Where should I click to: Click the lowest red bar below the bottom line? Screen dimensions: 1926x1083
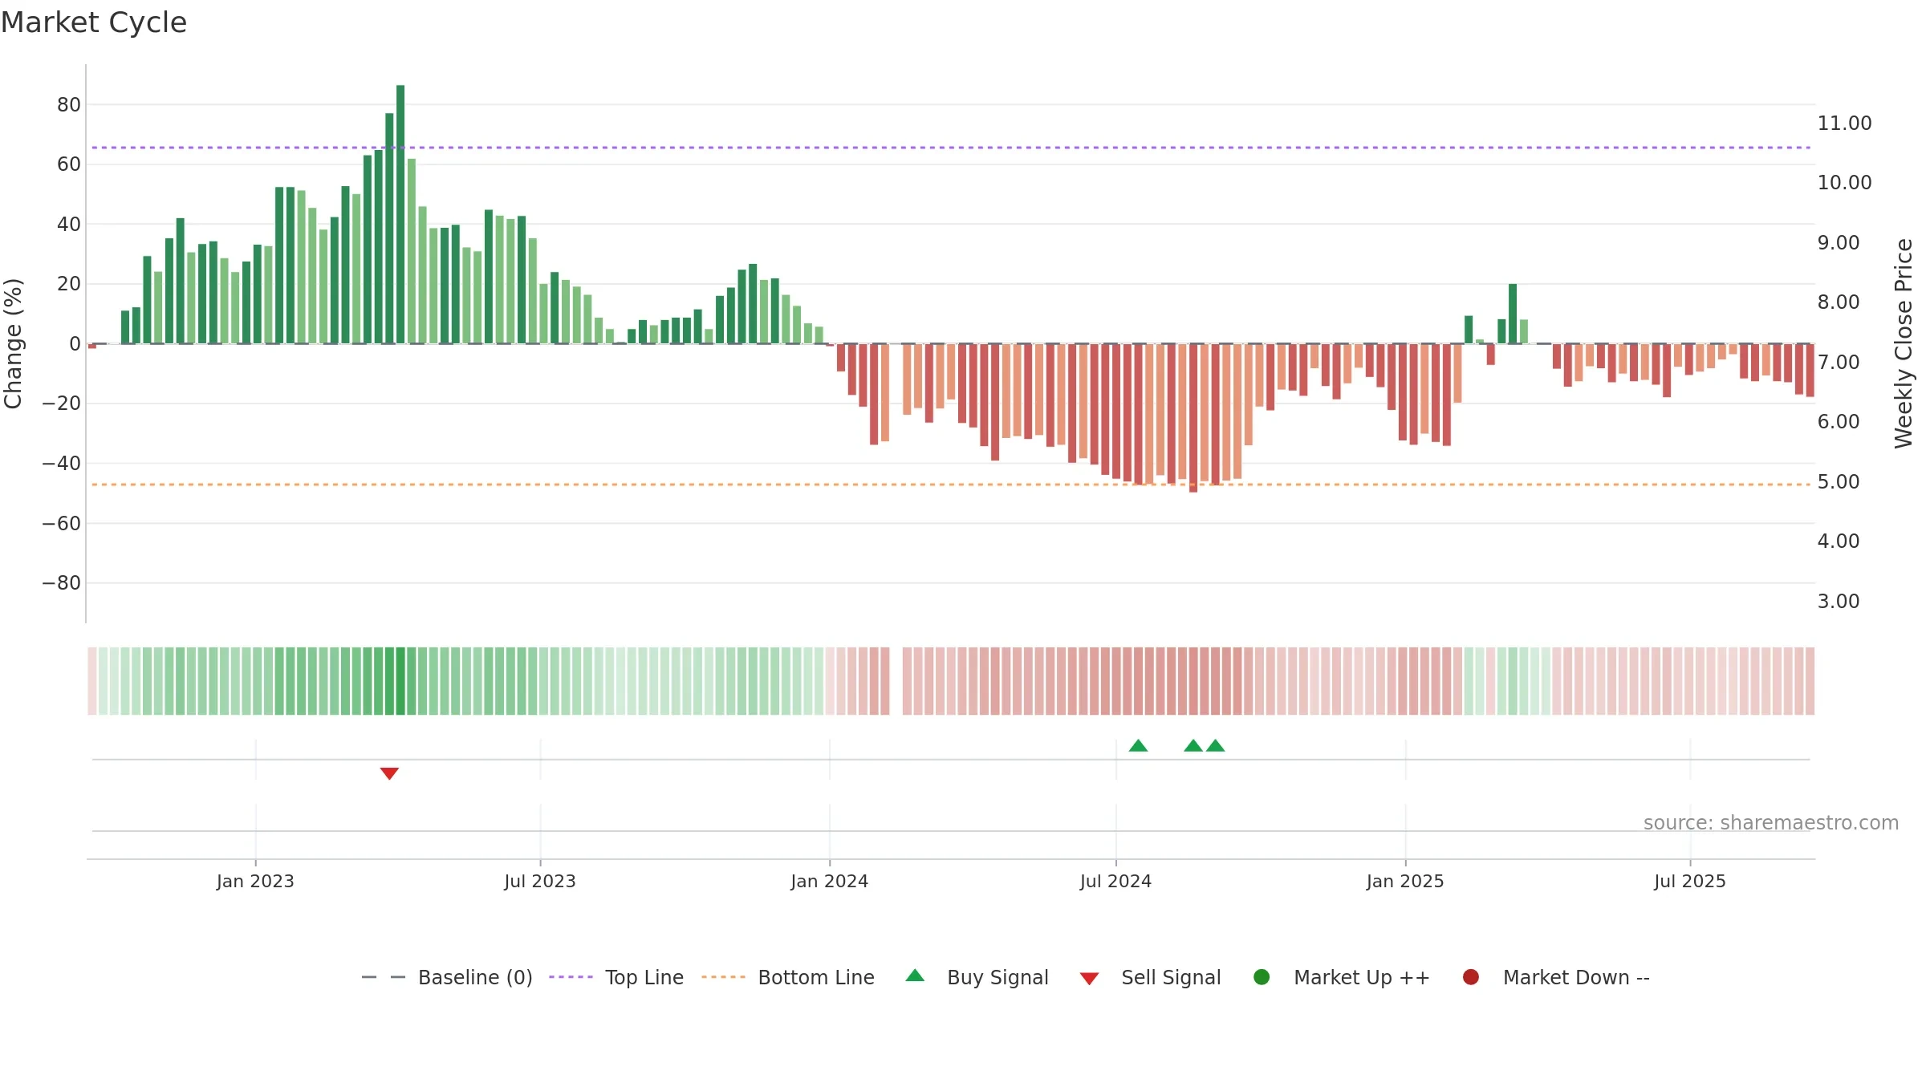(1193, 418)
